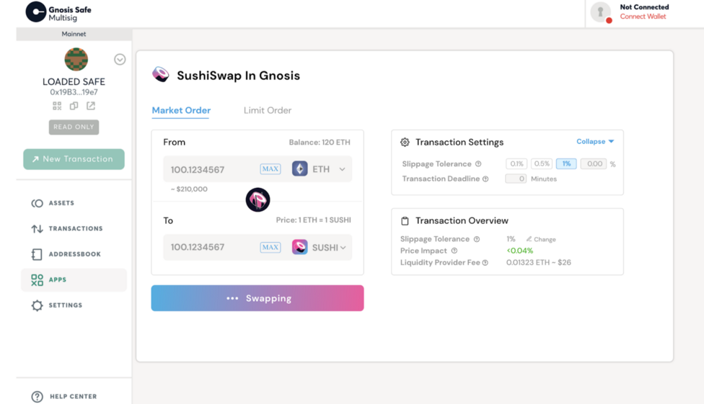Viewport: 704px width, 404px height.
Task: Open the ETH token dropdown
Action: [319, 169]
